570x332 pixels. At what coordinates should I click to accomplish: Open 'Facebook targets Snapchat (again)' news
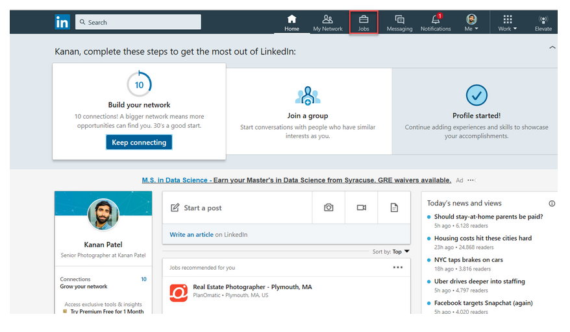pyautogui.click(x=484, y=303)
